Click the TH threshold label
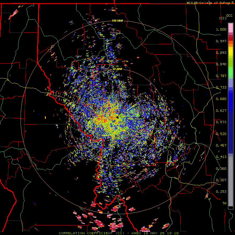The height and width of the screenshot is (235, 235). click(x=224, y=203)
